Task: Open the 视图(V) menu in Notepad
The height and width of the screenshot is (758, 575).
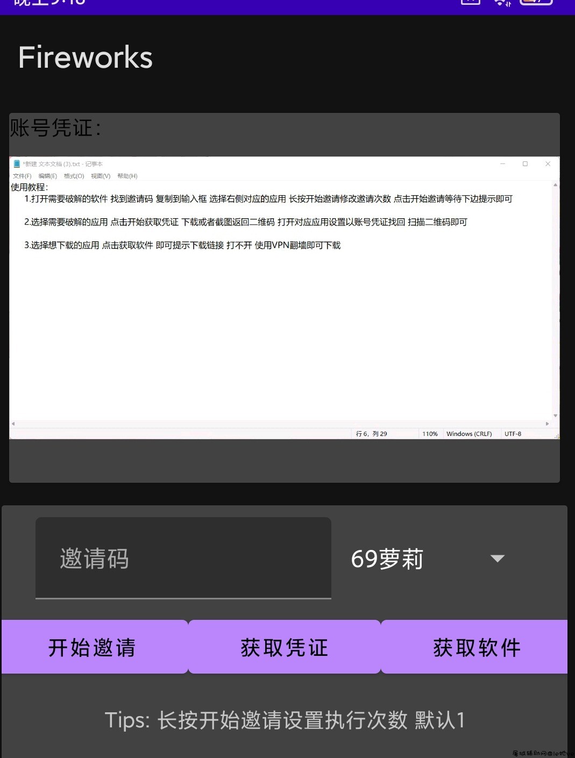Action: tap(101, 176)
